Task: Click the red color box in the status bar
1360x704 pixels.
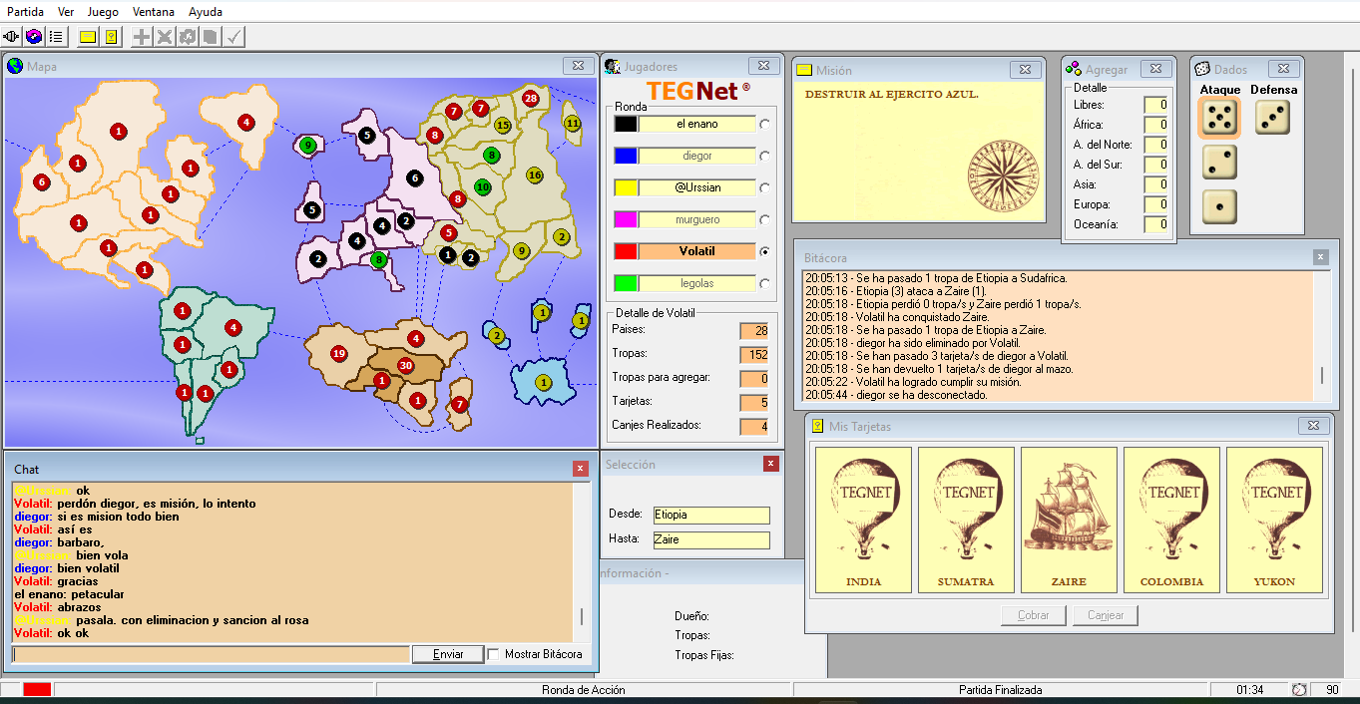Action: [x=37, y=689]
